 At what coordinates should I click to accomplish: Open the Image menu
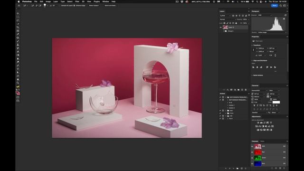(x=48, y=1)
